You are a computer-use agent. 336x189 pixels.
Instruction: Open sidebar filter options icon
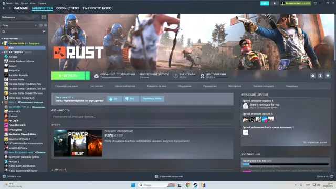point(44,31)
